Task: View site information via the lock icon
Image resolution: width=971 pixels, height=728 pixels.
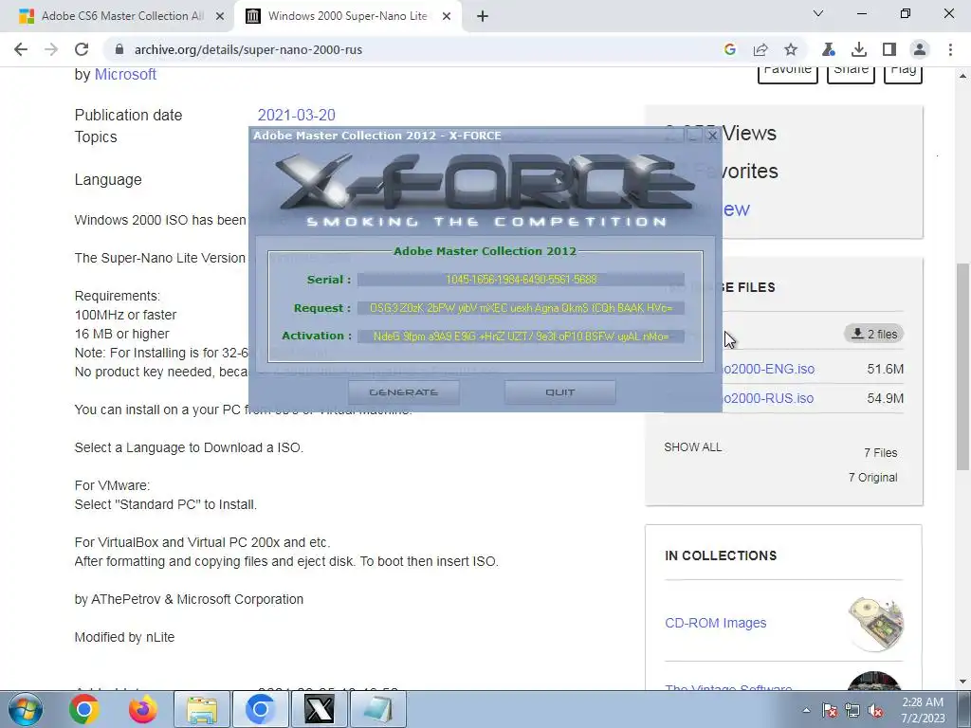Action: point(119,49)
